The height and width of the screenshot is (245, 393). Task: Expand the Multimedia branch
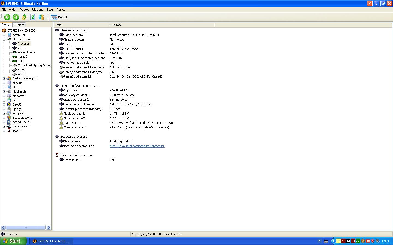[x=4, y=91]
